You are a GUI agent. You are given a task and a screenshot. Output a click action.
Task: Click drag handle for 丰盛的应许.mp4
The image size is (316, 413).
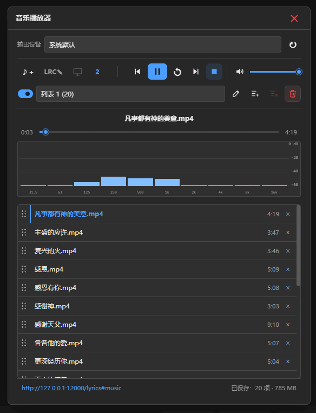click(x=24, y=233)
